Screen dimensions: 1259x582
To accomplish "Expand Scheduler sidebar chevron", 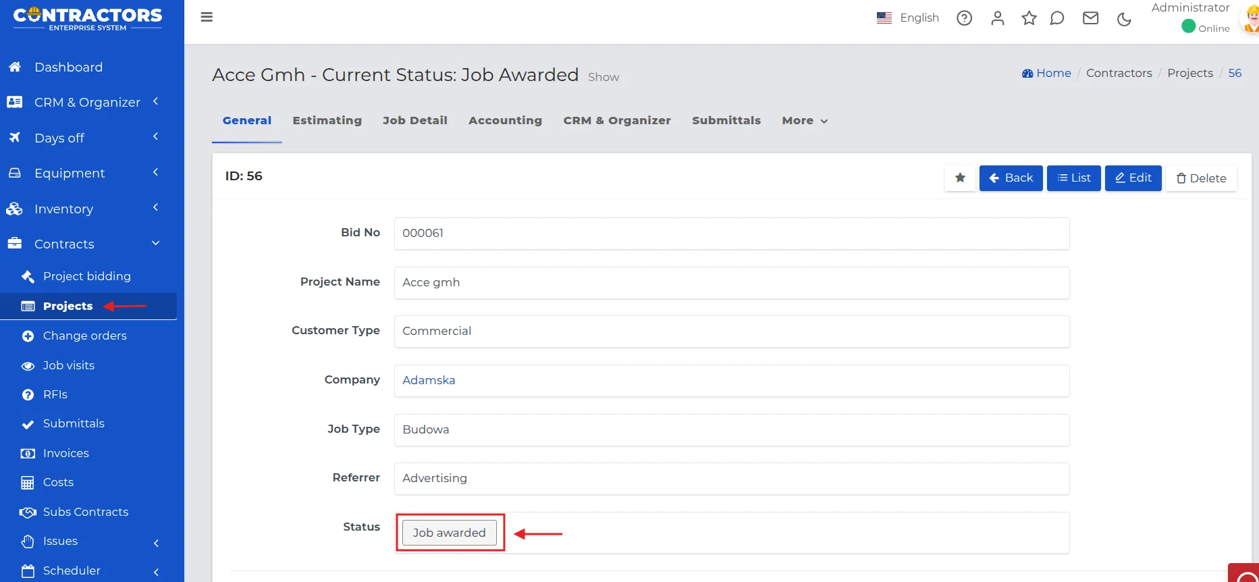I will click(x=156, y=572).
